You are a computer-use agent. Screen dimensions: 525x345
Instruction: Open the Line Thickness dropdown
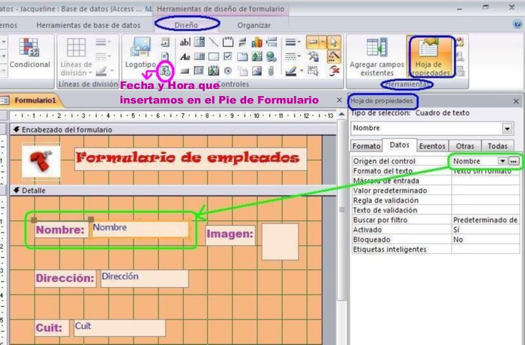(x=293, y=42)
